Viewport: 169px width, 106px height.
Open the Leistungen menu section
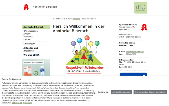click(x=29, y=44)
